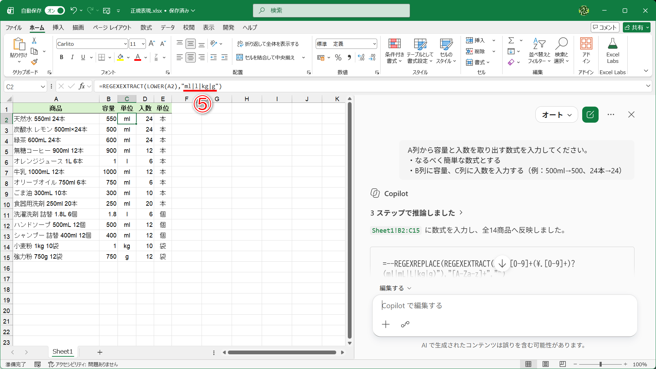Click the Conditional Formatting icon
Viewport: 656px width, 369px height.
(x=394, y=51)
